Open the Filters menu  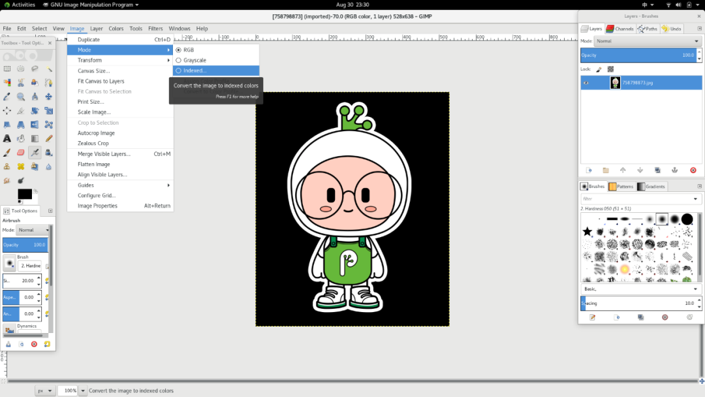click(x=155, y=28)
